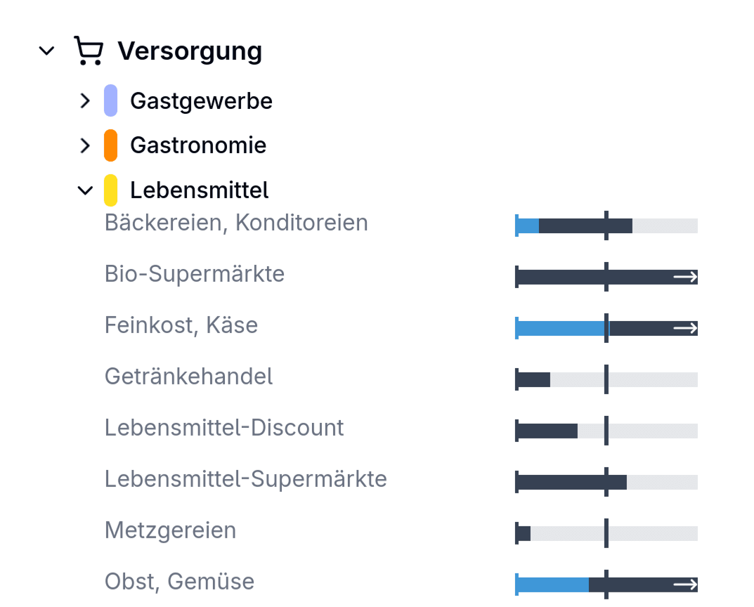Collapse the Versorgung section
Image resolution: width=754 pixels, height=607 pixels.
coord(46,50)
